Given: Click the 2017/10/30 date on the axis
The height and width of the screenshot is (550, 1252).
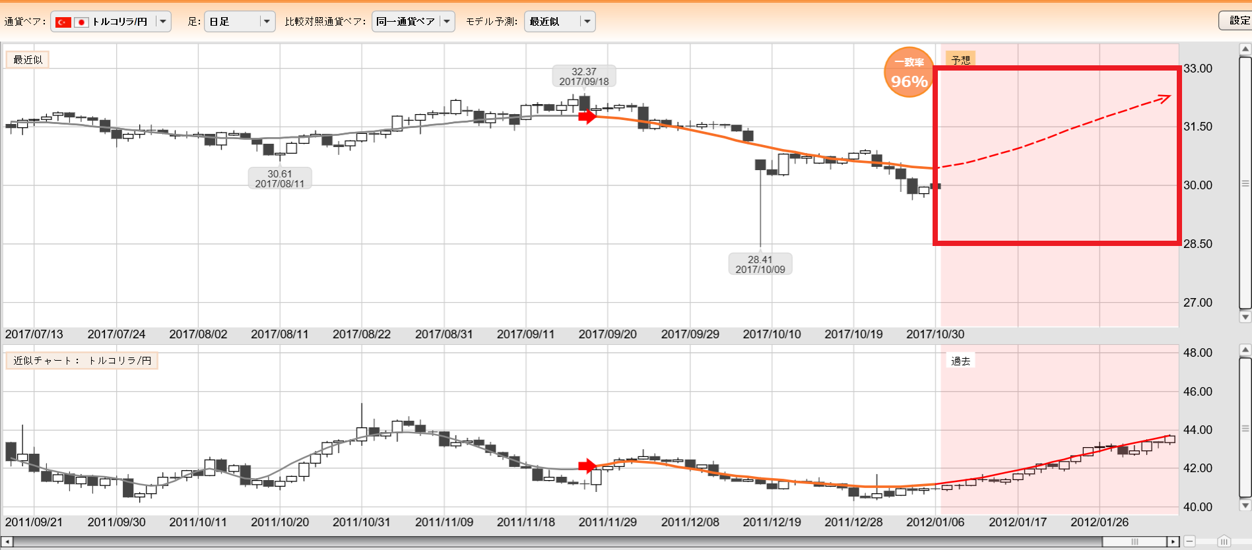Looking at the screenshot, I should pyautogui.click(x=935, y=334).
